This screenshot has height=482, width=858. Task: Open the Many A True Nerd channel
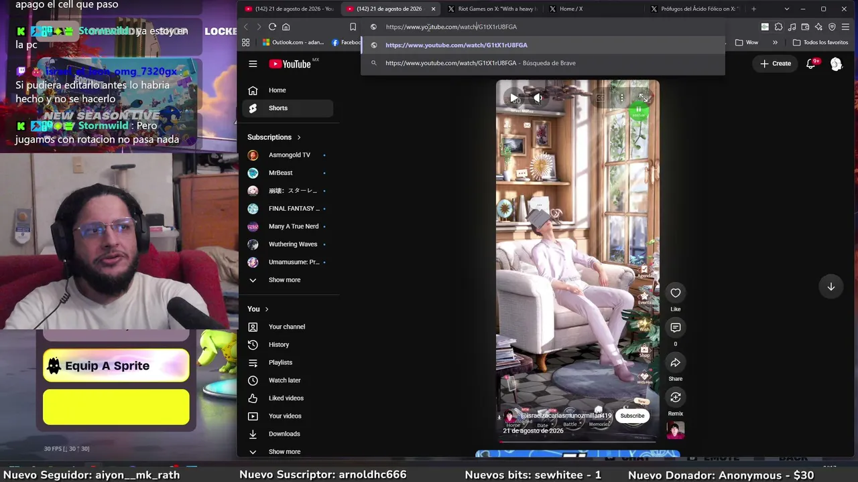[287, 226]
